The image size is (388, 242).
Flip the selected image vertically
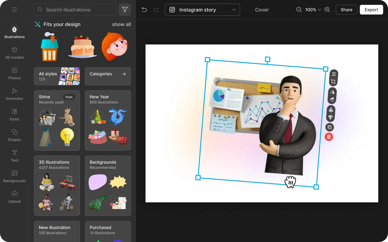pyautogui.click(x=332, y=100)
